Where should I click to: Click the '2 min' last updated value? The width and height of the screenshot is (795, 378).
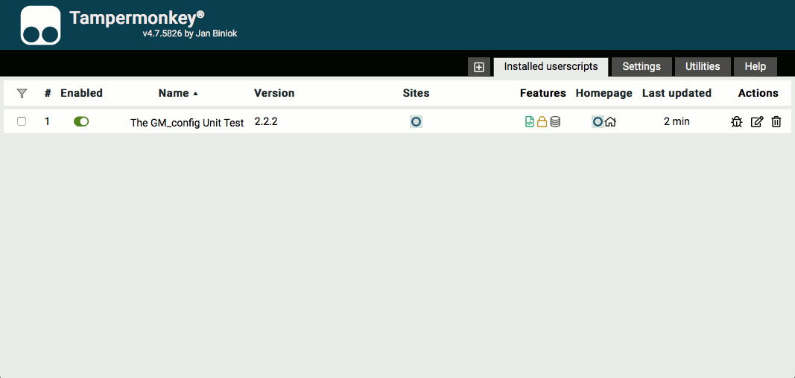(x=677, y=121)
